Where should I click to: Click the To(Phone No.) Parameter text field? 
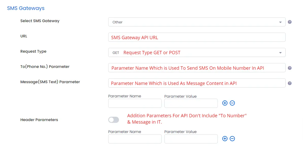(x=197, y=68)
